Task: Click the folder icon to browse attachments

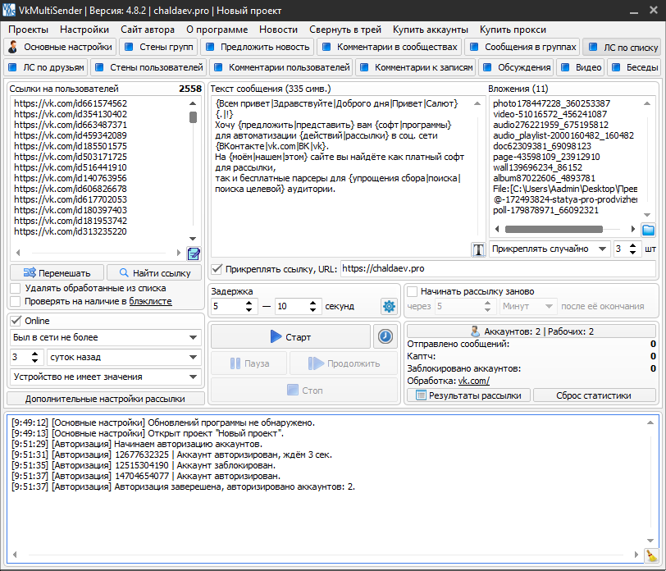Action: tap(648, 231)
